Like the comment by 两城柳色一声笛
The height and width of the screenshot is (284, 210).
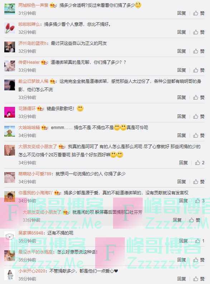pos(199,13)
